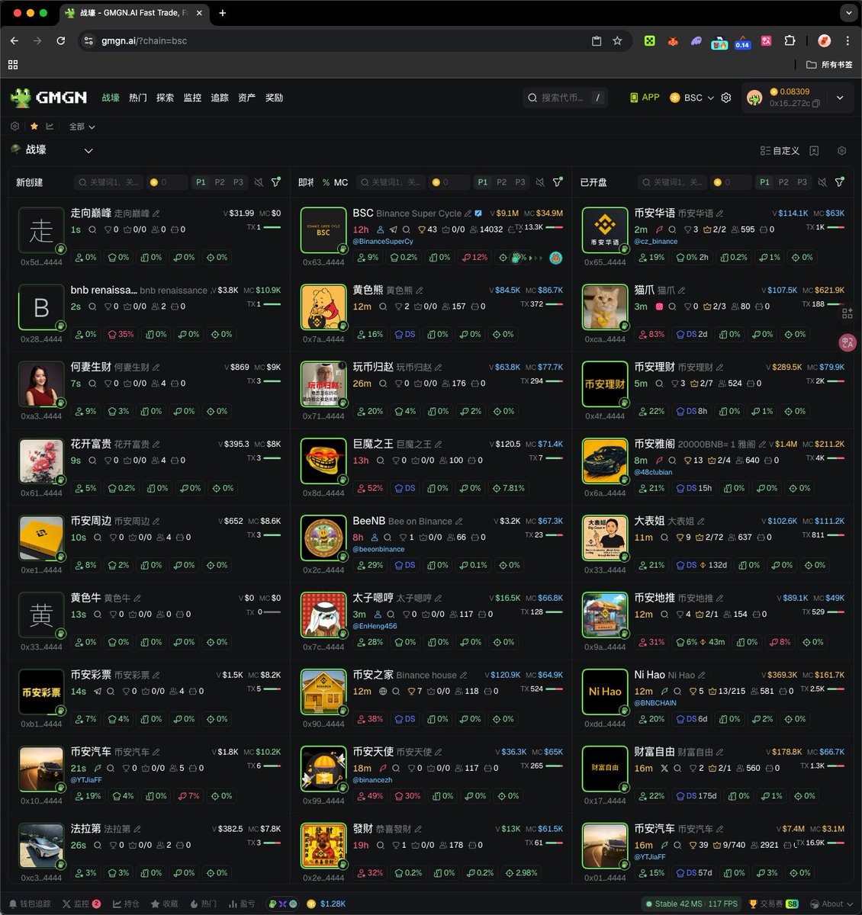Select P2 preset in 新创建 column
This screenshot has height=915, width=862.
pos(220,182)
